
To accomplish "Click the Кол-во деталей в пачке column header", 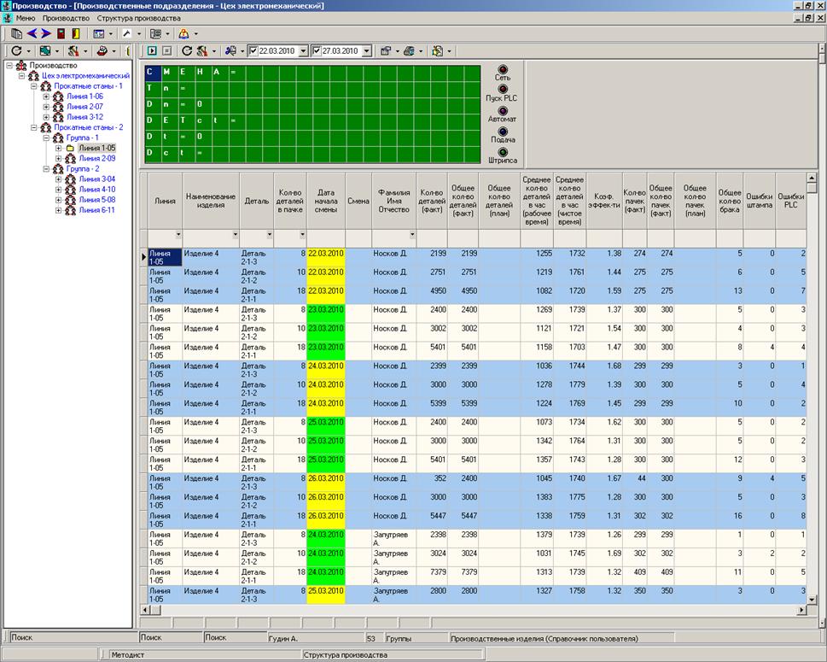I will click(290, 201).
